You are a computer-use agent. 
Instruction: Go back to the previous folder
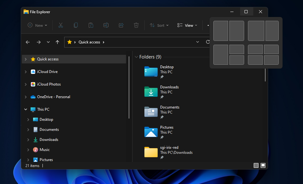point(27,42)
